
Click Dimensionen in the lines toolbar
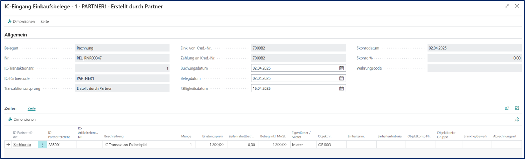coord(22,119)
